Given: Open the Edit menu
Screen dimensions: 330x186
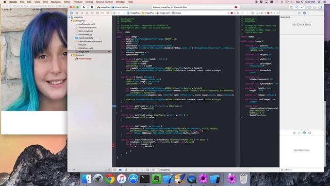Looking at the screenshot, I should tap(29, 2).
